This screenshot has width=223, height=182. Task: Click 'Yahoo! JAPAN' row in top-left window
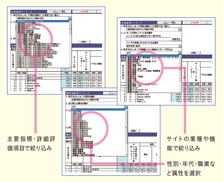point(30,86)
